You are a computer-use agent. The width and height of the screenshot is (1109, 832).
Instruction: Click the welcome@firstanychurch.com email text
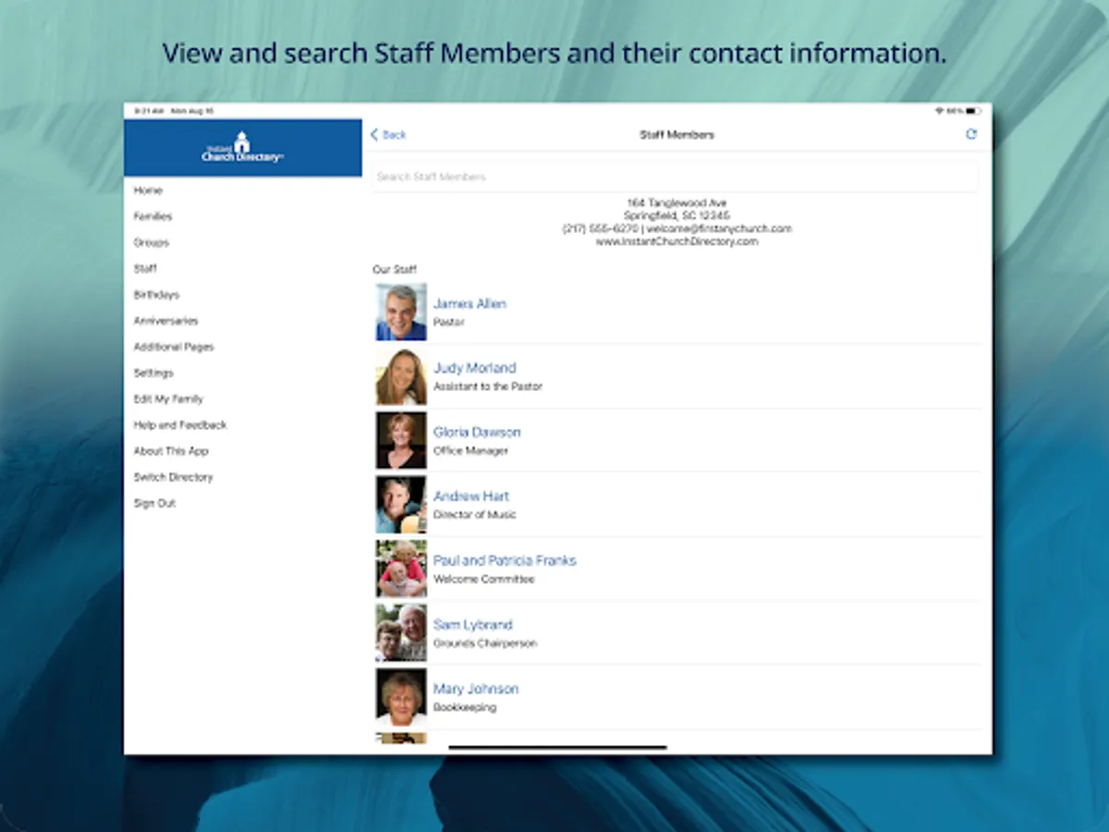[x=719, y=228]
